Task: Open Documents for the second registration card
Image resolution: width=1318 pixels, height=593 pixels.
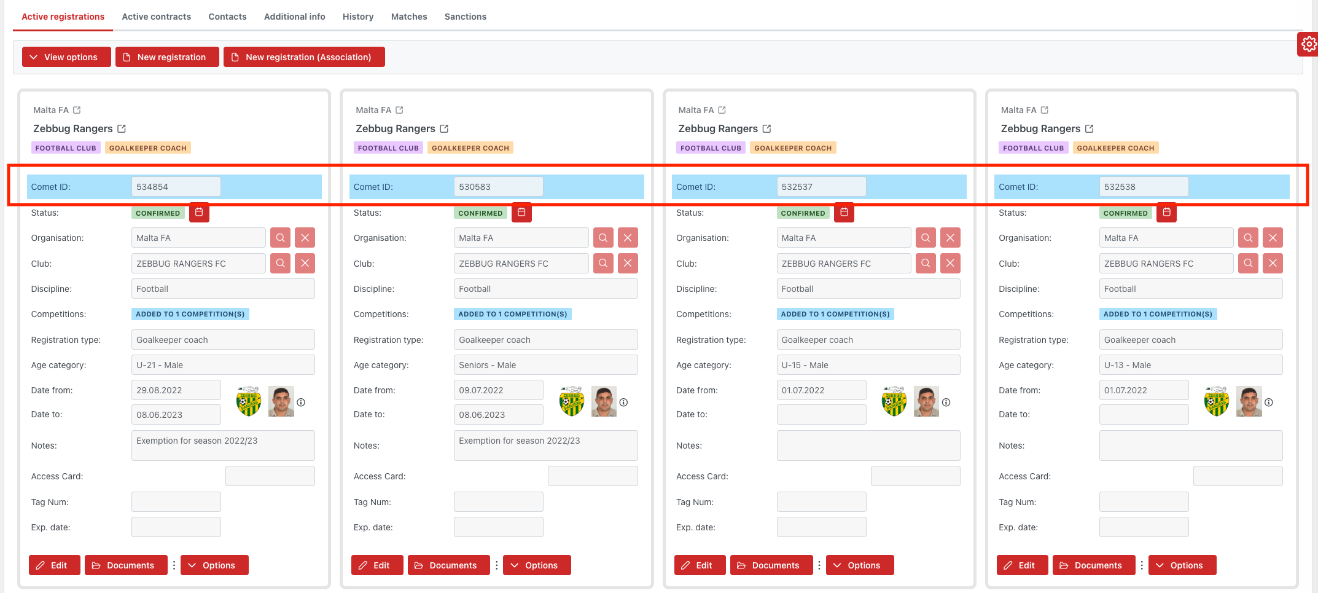Action: 448,565
